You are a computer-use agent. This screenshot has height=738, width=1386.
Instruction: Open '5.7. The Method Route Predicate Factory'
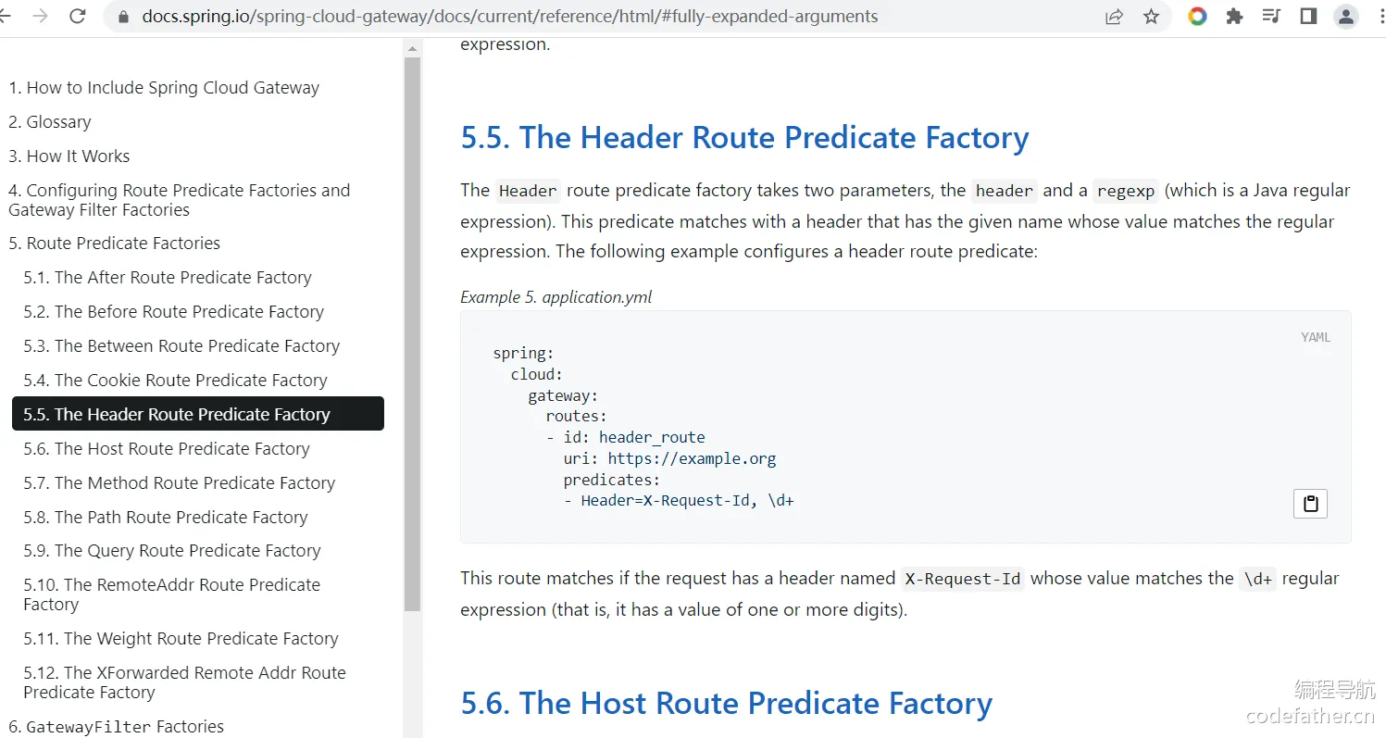(x=180, y=483)
